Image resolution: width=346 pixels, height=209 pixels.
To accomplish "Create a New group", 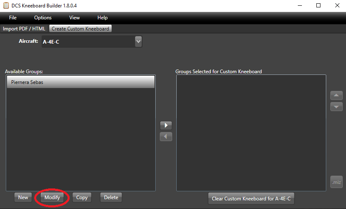I will tap(23, 197).
